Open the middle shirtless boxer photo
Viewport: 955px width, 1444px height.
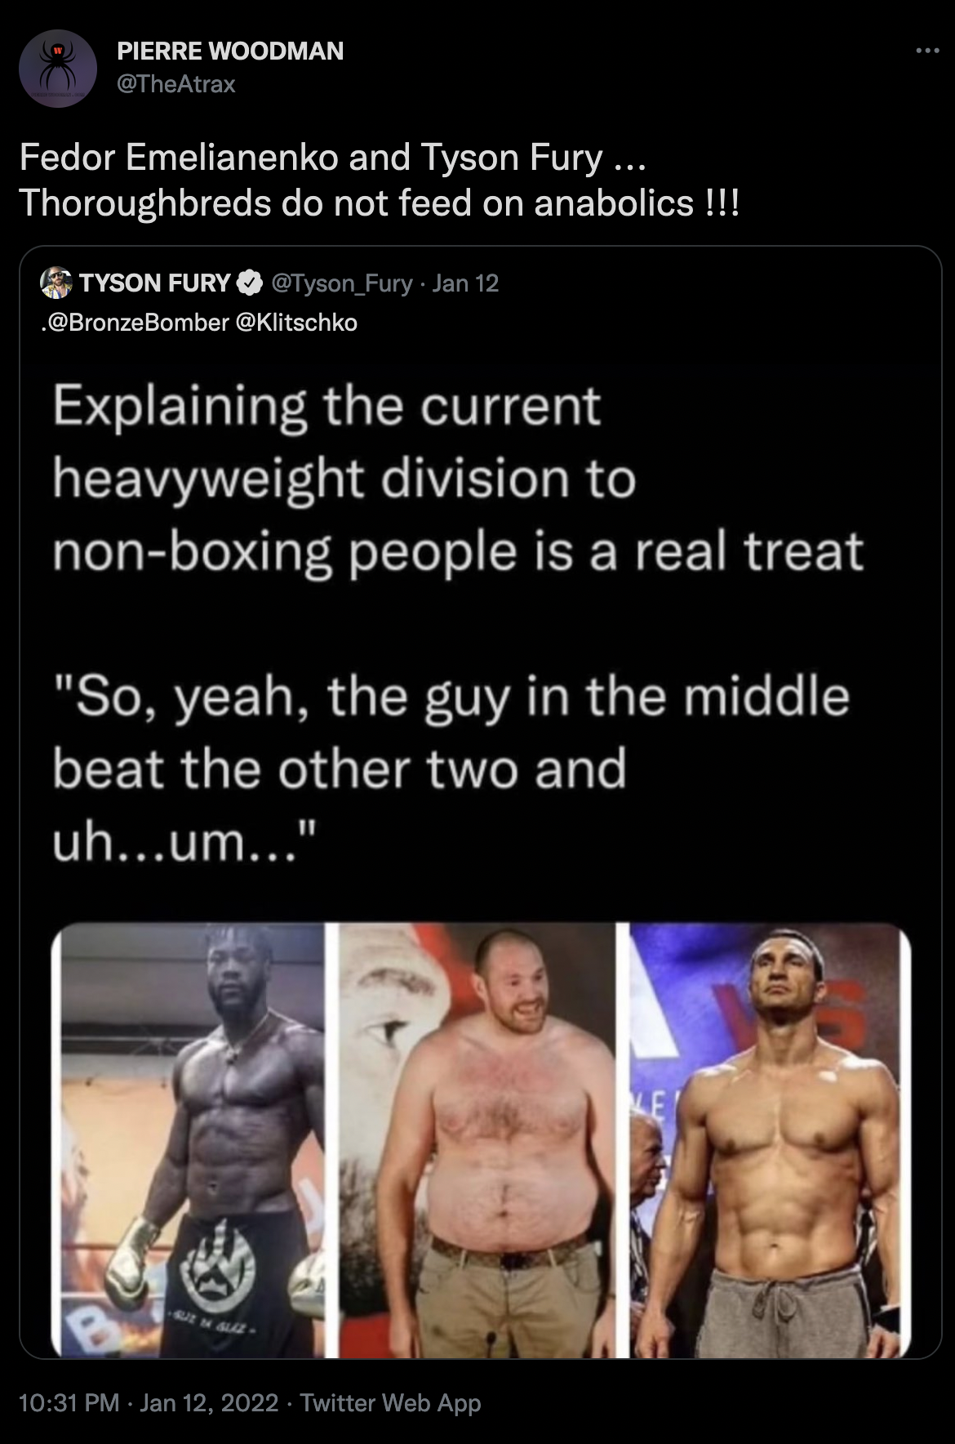coord(477,1141)
